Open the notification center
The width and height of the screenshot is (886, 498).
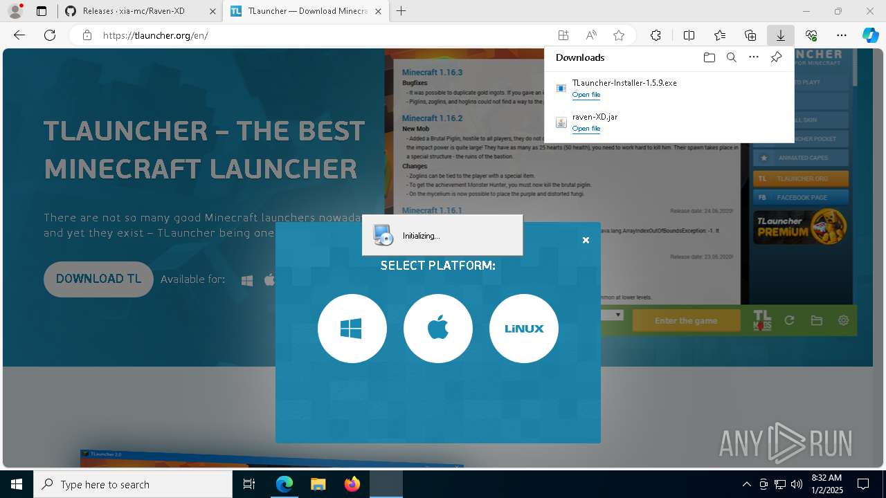click(x=863, y=484)
